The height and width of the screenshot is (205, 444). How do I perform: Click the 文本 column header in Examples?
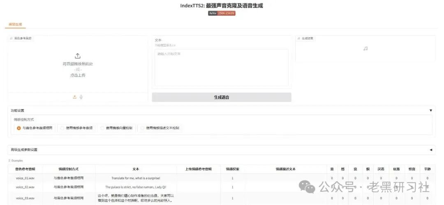click(x=136, y=169)
